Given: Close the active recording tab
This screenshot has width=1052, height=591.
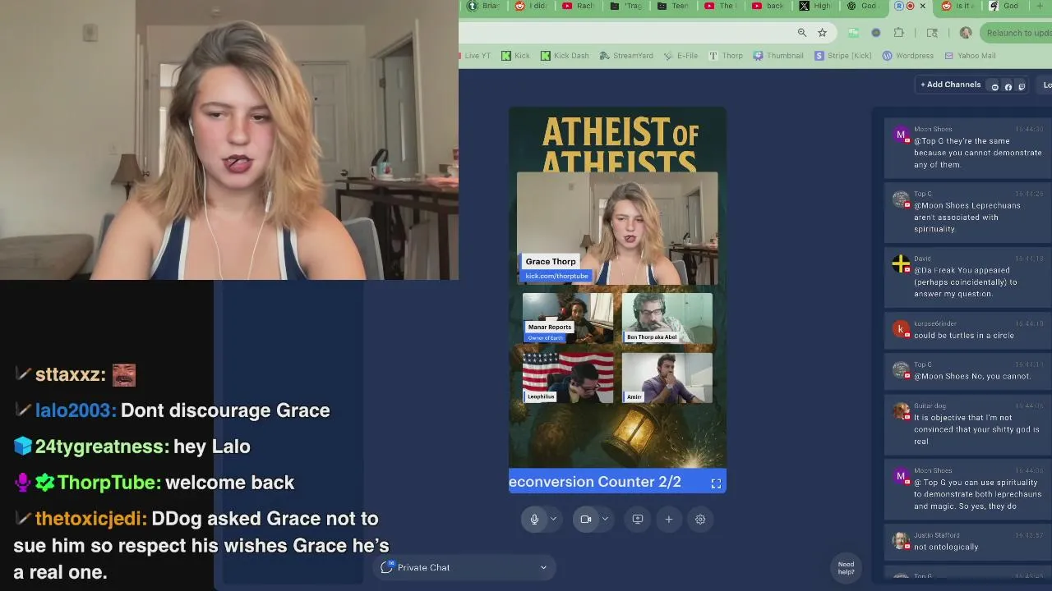Looking at the screenshot, I should click(x=922, y=6).
